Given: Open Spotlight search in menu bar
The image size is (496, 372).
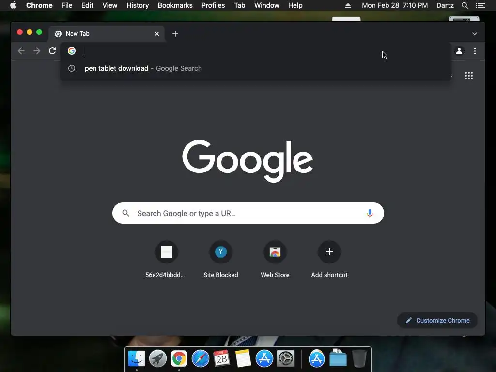Looking at the screenshot, I should (x=465, y=5).
